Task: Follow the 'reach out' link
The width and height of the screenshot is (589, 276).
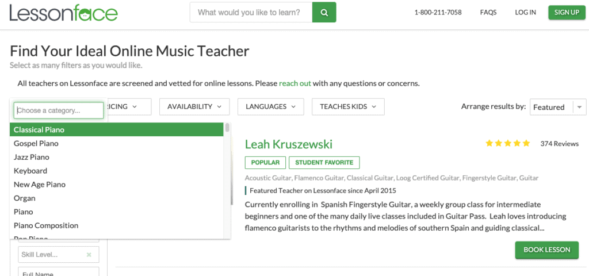Action: point(295,83)
